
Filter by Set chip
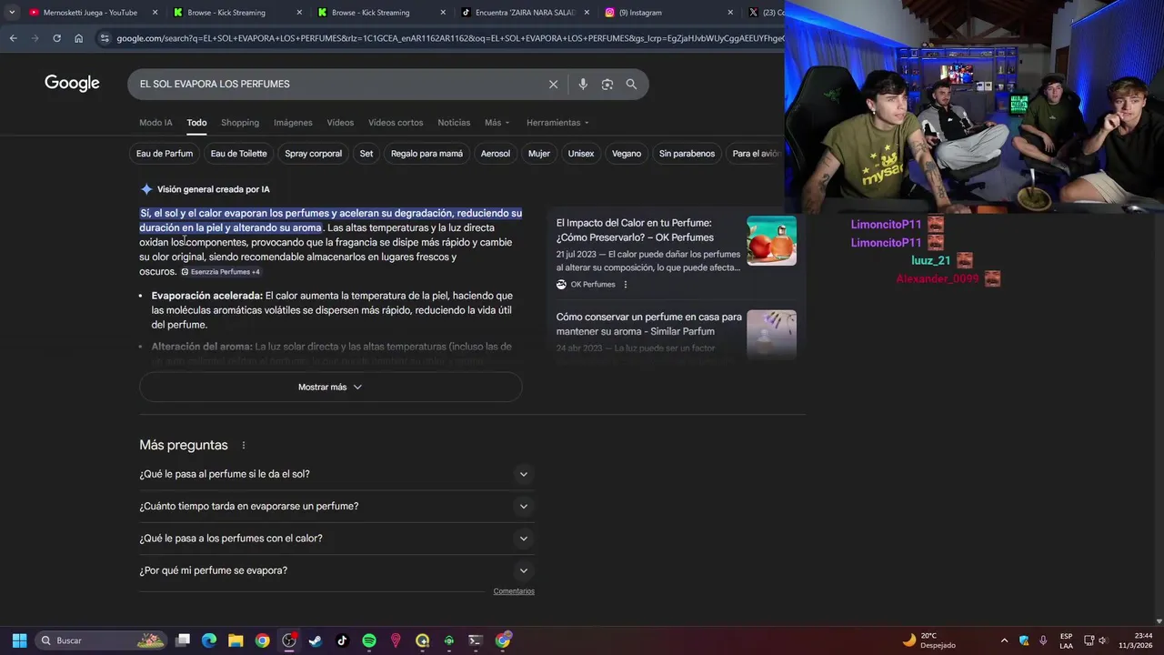click(x=366, y=154)
